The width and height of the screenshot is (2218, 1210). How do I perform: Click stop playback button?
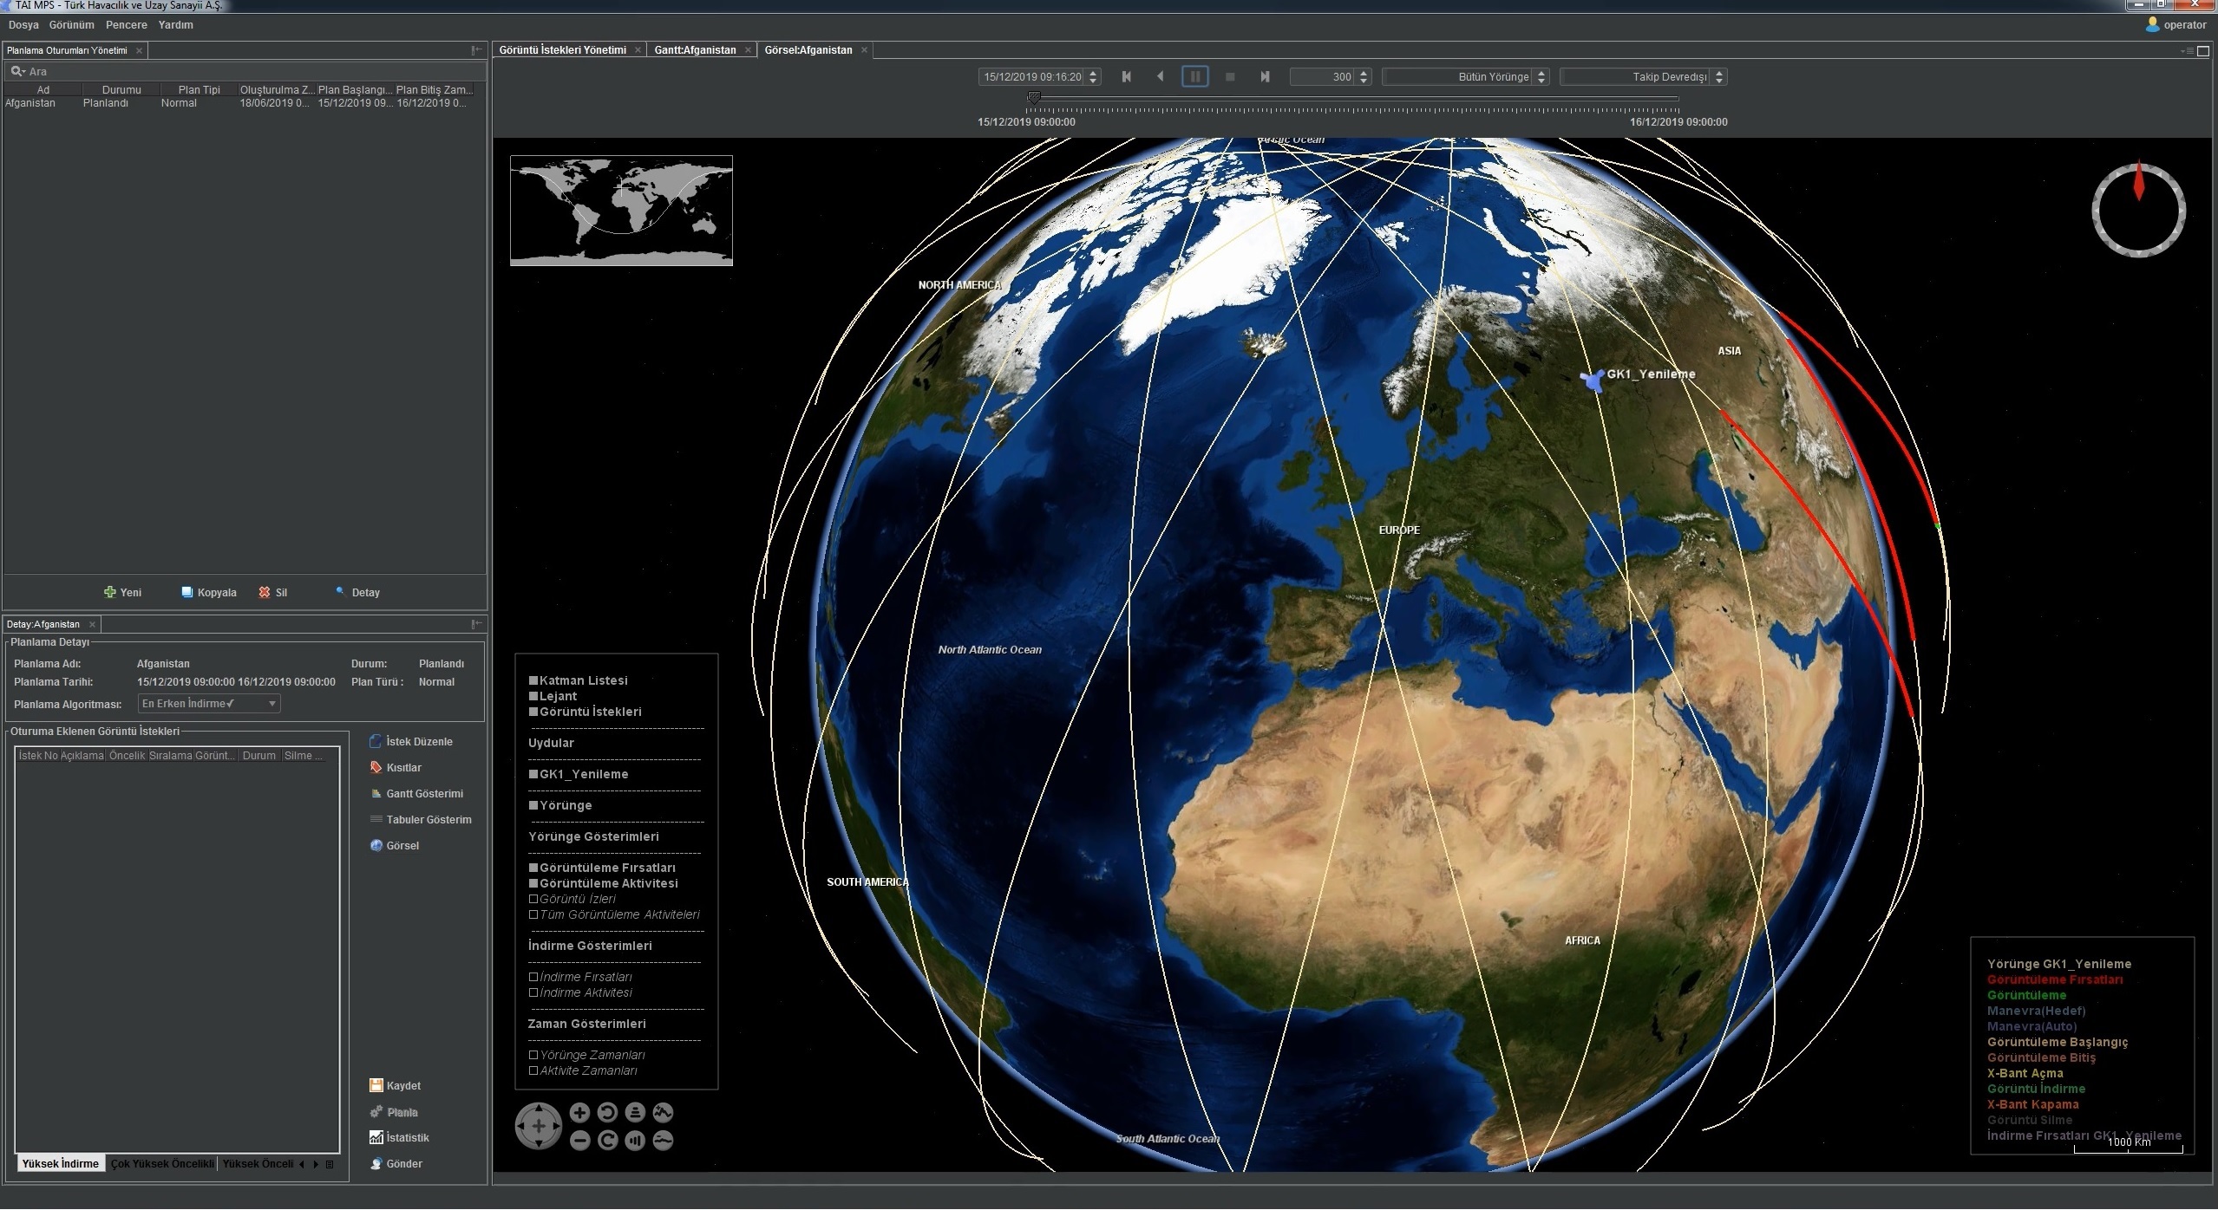click(x=1229, y=77)
